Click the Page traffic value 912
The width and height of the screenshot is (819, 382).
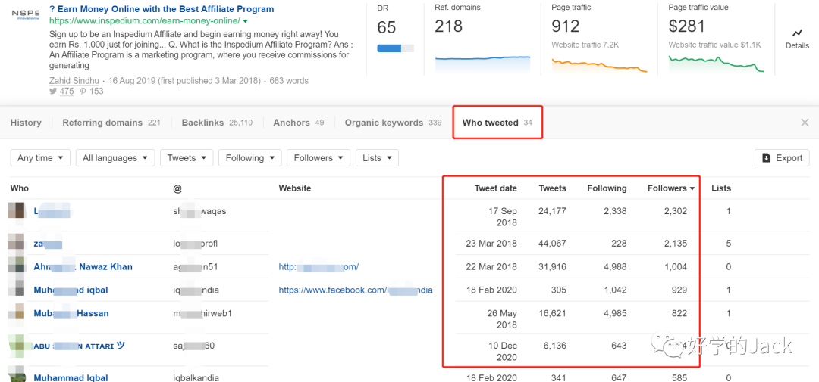coord(566,26)
